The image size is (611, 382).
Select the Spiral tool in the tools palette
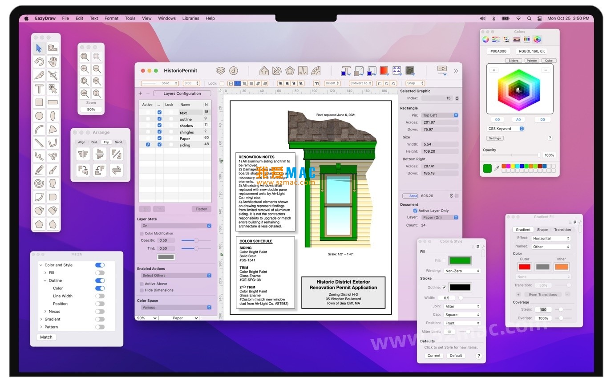pyautogui.click(x=39, y=183)
